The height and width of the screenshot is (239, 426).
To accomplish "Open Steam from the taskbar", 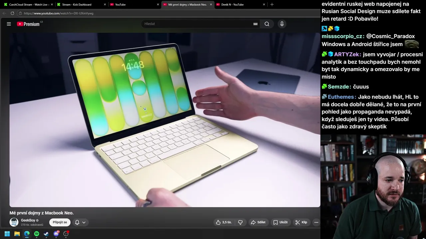I will [x=46, y=234].
